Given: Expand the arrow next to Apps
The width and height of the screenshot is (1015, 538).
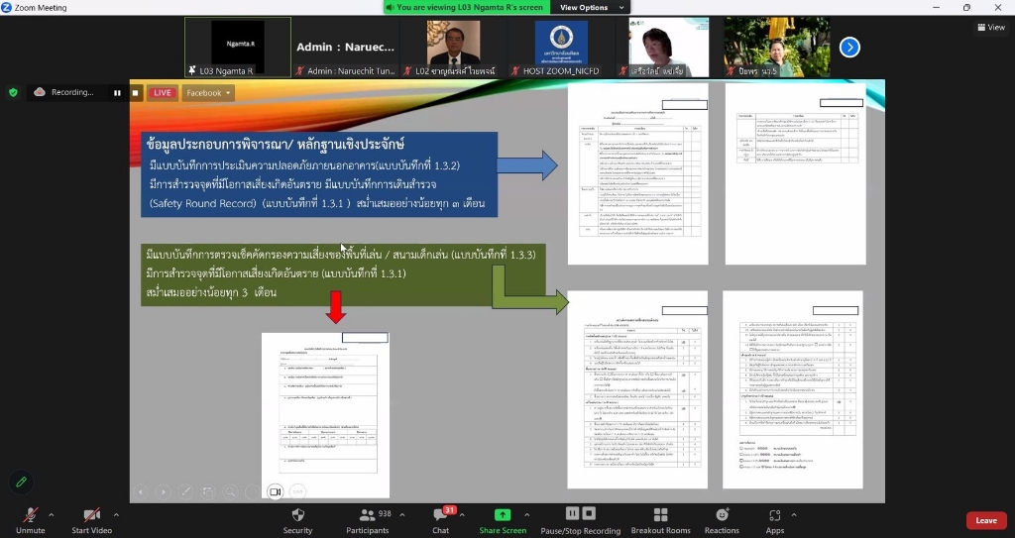Looking at the screenshot, I should (794, 515).
